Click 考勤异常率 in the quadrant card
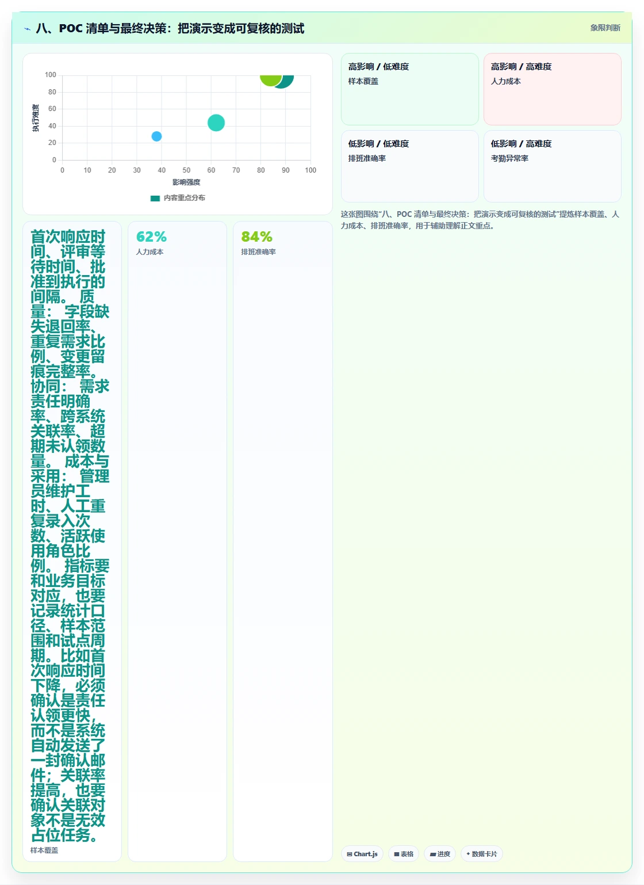644x885 pixels. (509, 158)
